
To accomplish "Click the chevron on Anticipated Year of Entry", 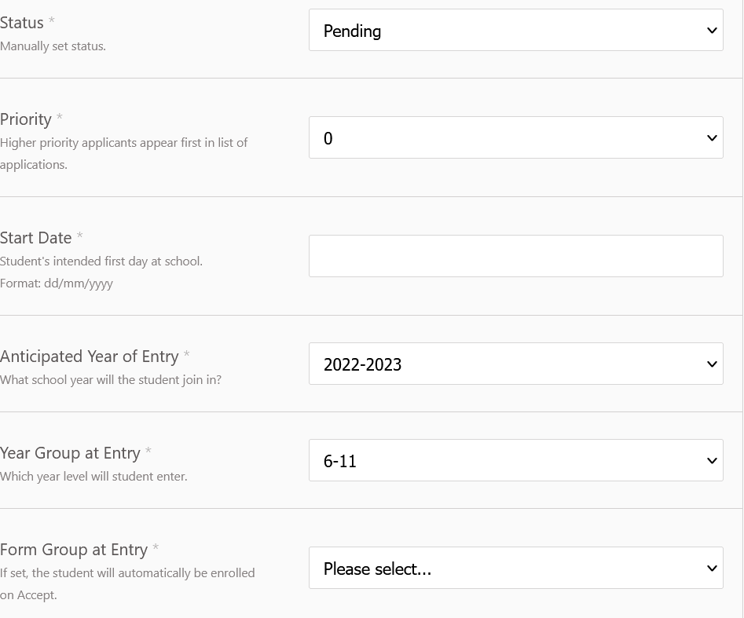I will pyautogui.click(x=712, y=364).
